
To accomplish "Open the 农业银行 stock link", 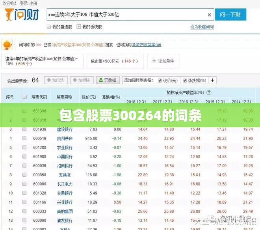I will (65, 147).
